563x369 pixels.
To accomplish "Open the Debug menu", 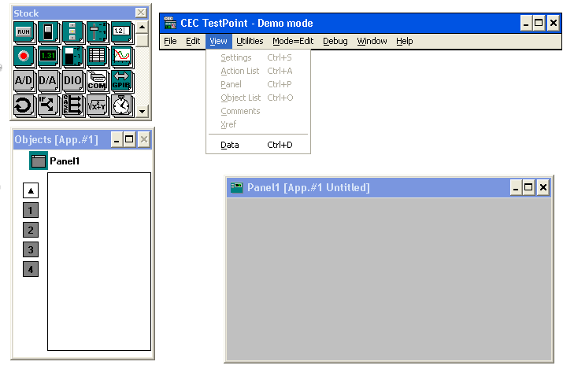I will pyautogui.click(x=335, y=41).
